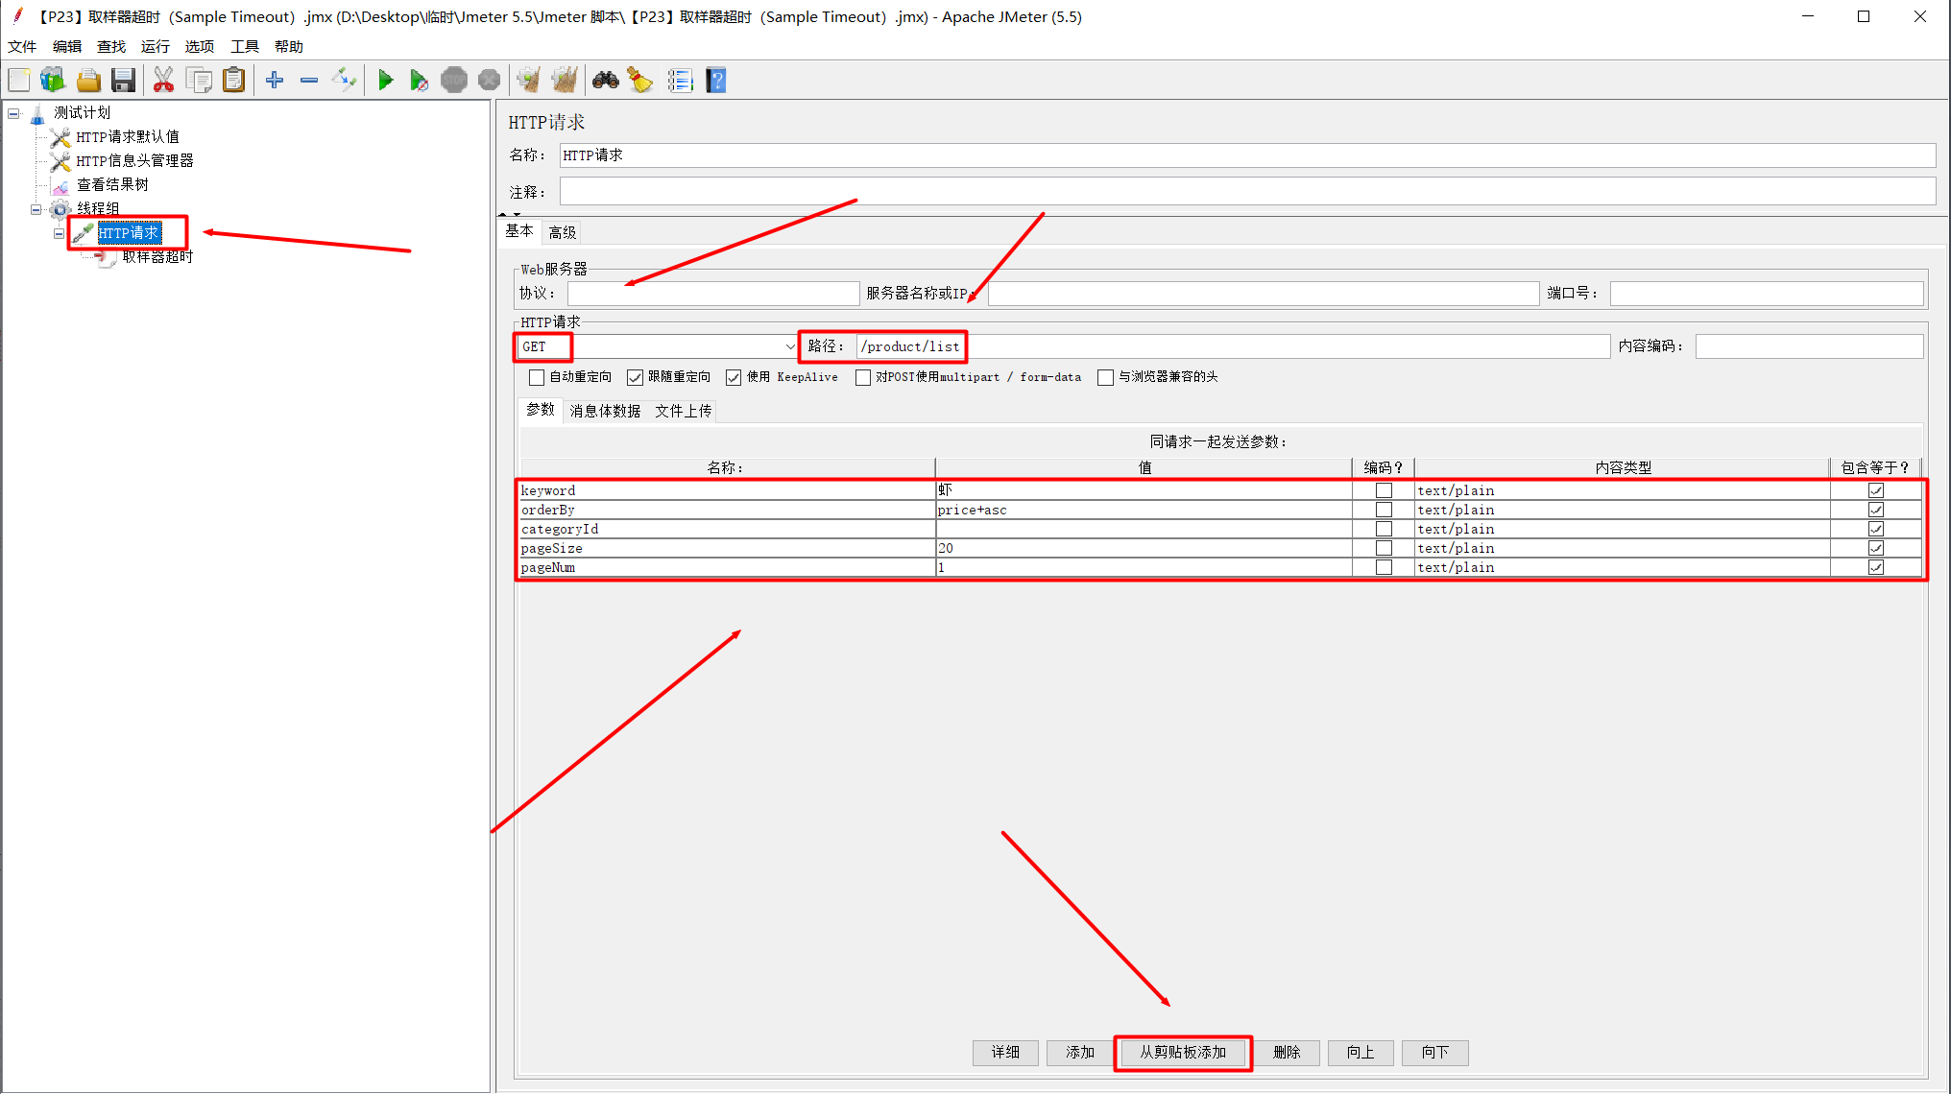Viewport: 1951px width, 1094px height.
Task: Uncheck 包含等于 box in pageNum row
Action: (1876, 567)
